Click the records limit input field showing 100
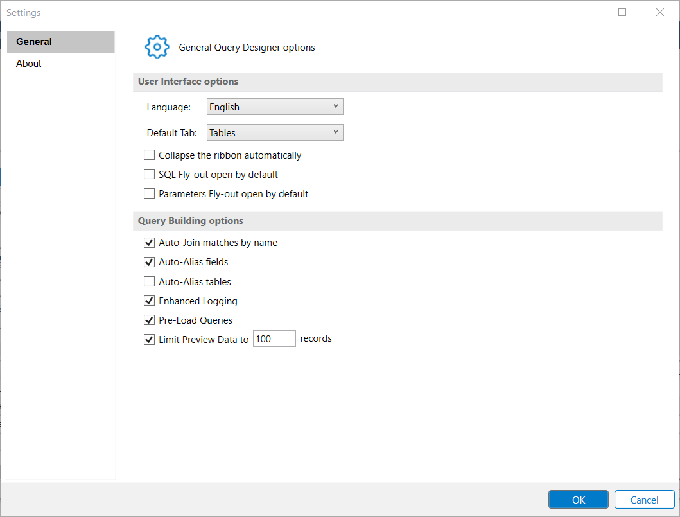680x517 pixels. pos(274,338)
